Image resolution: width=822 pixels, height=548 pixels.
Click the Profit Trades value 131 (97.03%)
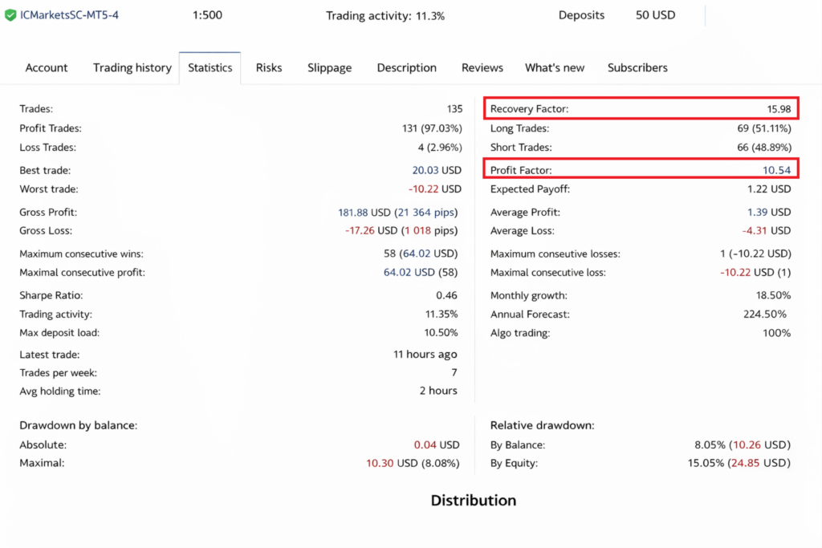432,128
